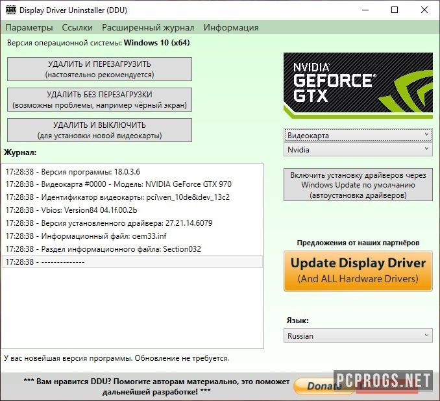
Task: Enable driver install via Windows Update button
Action: click(358, 185)
